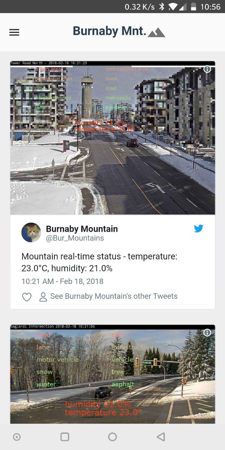The image size is (225, 450).
Task: Tap Android home circle button
Action: click(112, 437)
